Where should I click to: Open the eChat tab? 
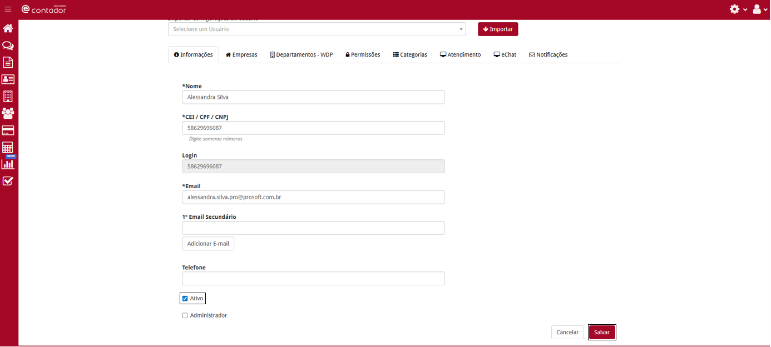(505, 54)
